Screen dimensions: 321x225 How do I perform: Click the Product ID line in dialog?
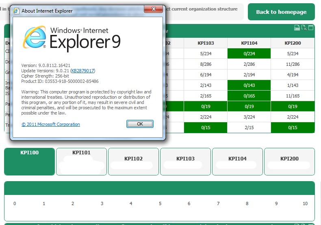click(x=60, y=81)
